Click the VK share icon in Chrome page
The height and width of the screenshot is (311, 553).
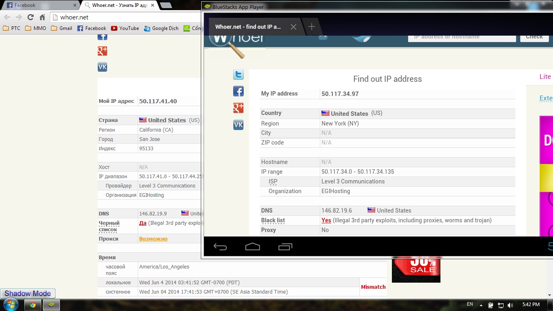coord(102,67)
